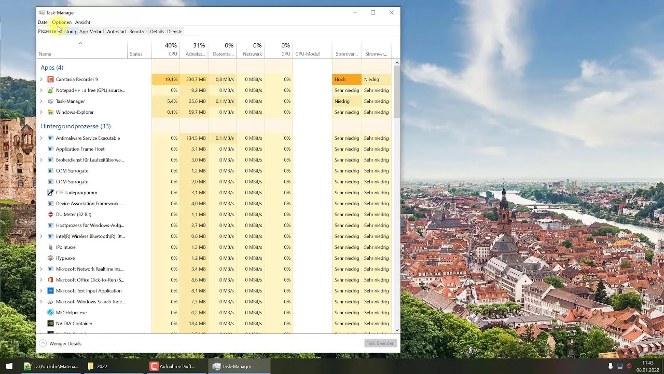This screenshot has width=664, height=374.
Task: Click the Notepad++ icon in the Apps list
Action: tap(50, 90)
